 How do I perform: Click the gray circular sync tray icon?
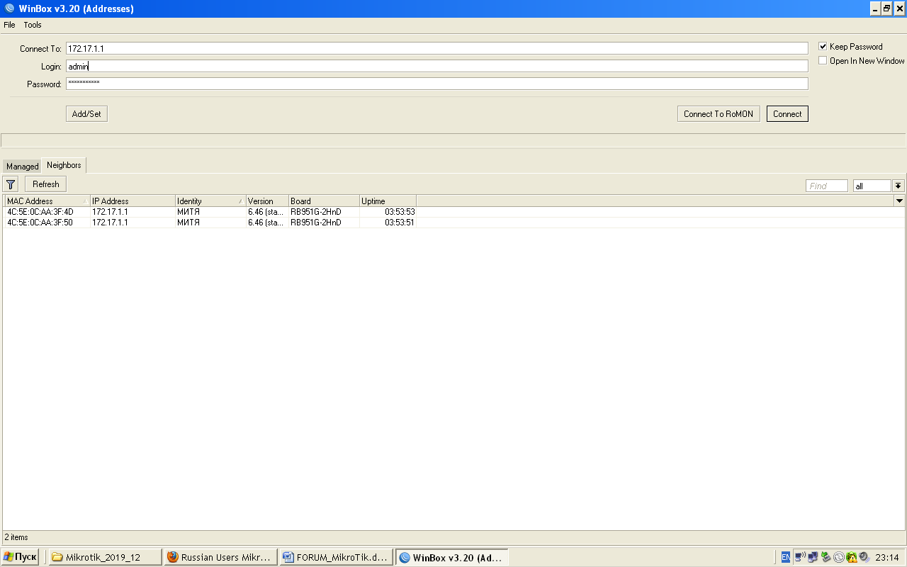click(839, 557)
